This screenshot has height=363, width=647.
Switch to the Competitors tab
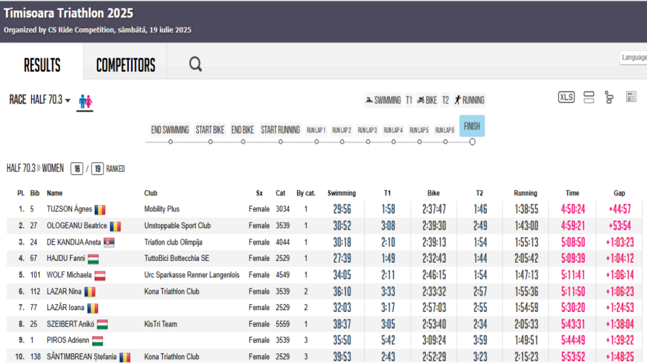click(125, 65)
